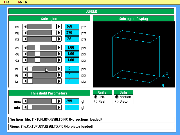Increase iy with the right arrow
The width and height of the screenshot is (180, 135).
(59, 75)
